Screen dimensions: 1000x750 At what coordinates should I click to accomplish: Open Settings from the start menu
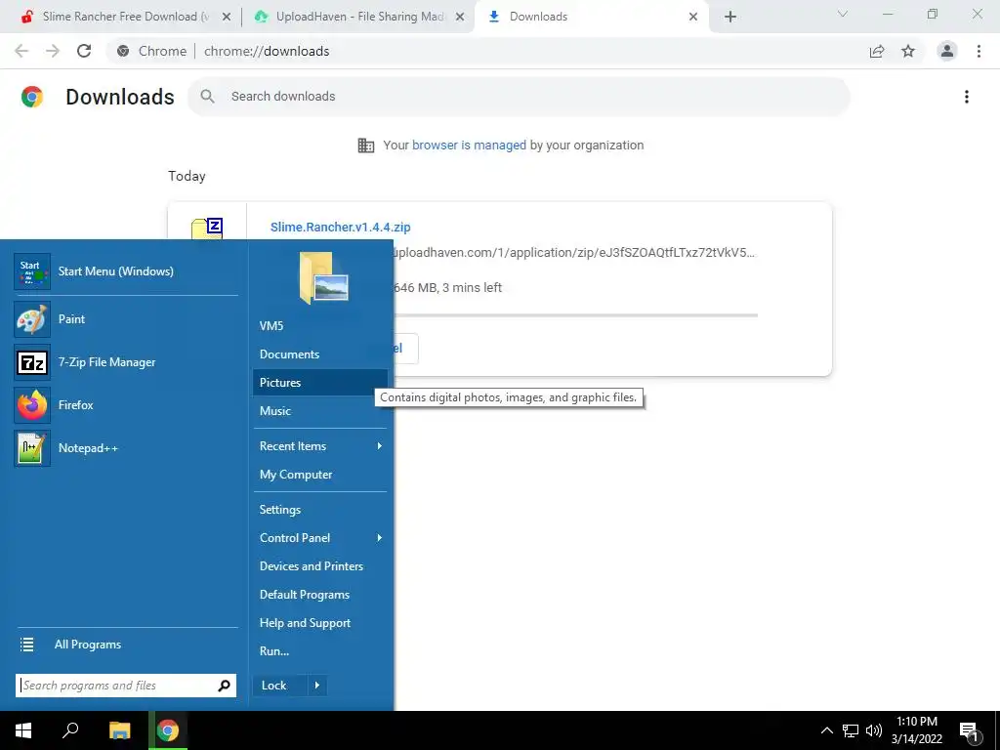[x=319, y=510]
